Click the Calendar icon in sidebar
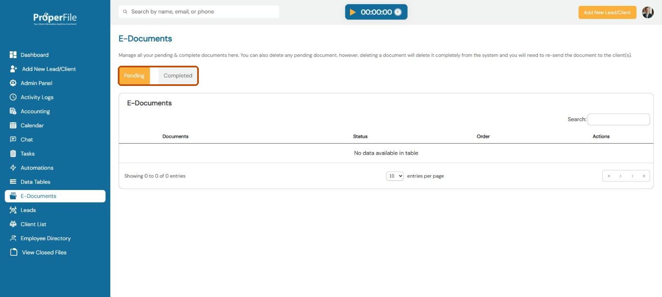 point(13,125)
